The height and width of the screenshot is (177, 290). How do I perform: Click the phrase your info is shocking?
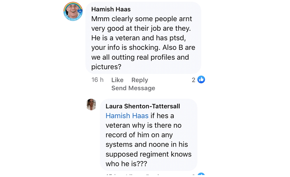[x=126, y=48]
